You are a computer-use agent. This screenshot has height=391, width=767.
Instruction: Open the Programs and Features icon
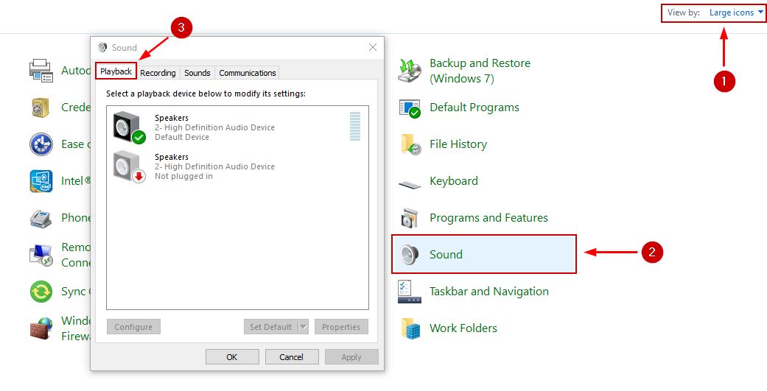(x=410, y=218)
